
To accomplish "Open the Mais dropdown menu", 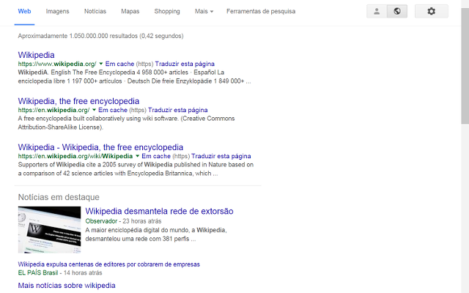I will click(204, 12).
